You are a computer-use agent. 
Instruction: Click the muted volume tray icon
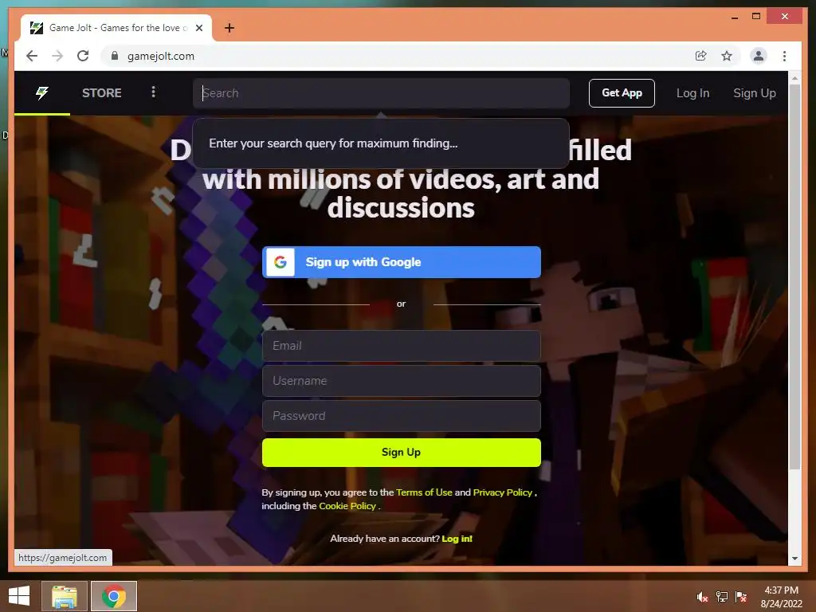702,597
